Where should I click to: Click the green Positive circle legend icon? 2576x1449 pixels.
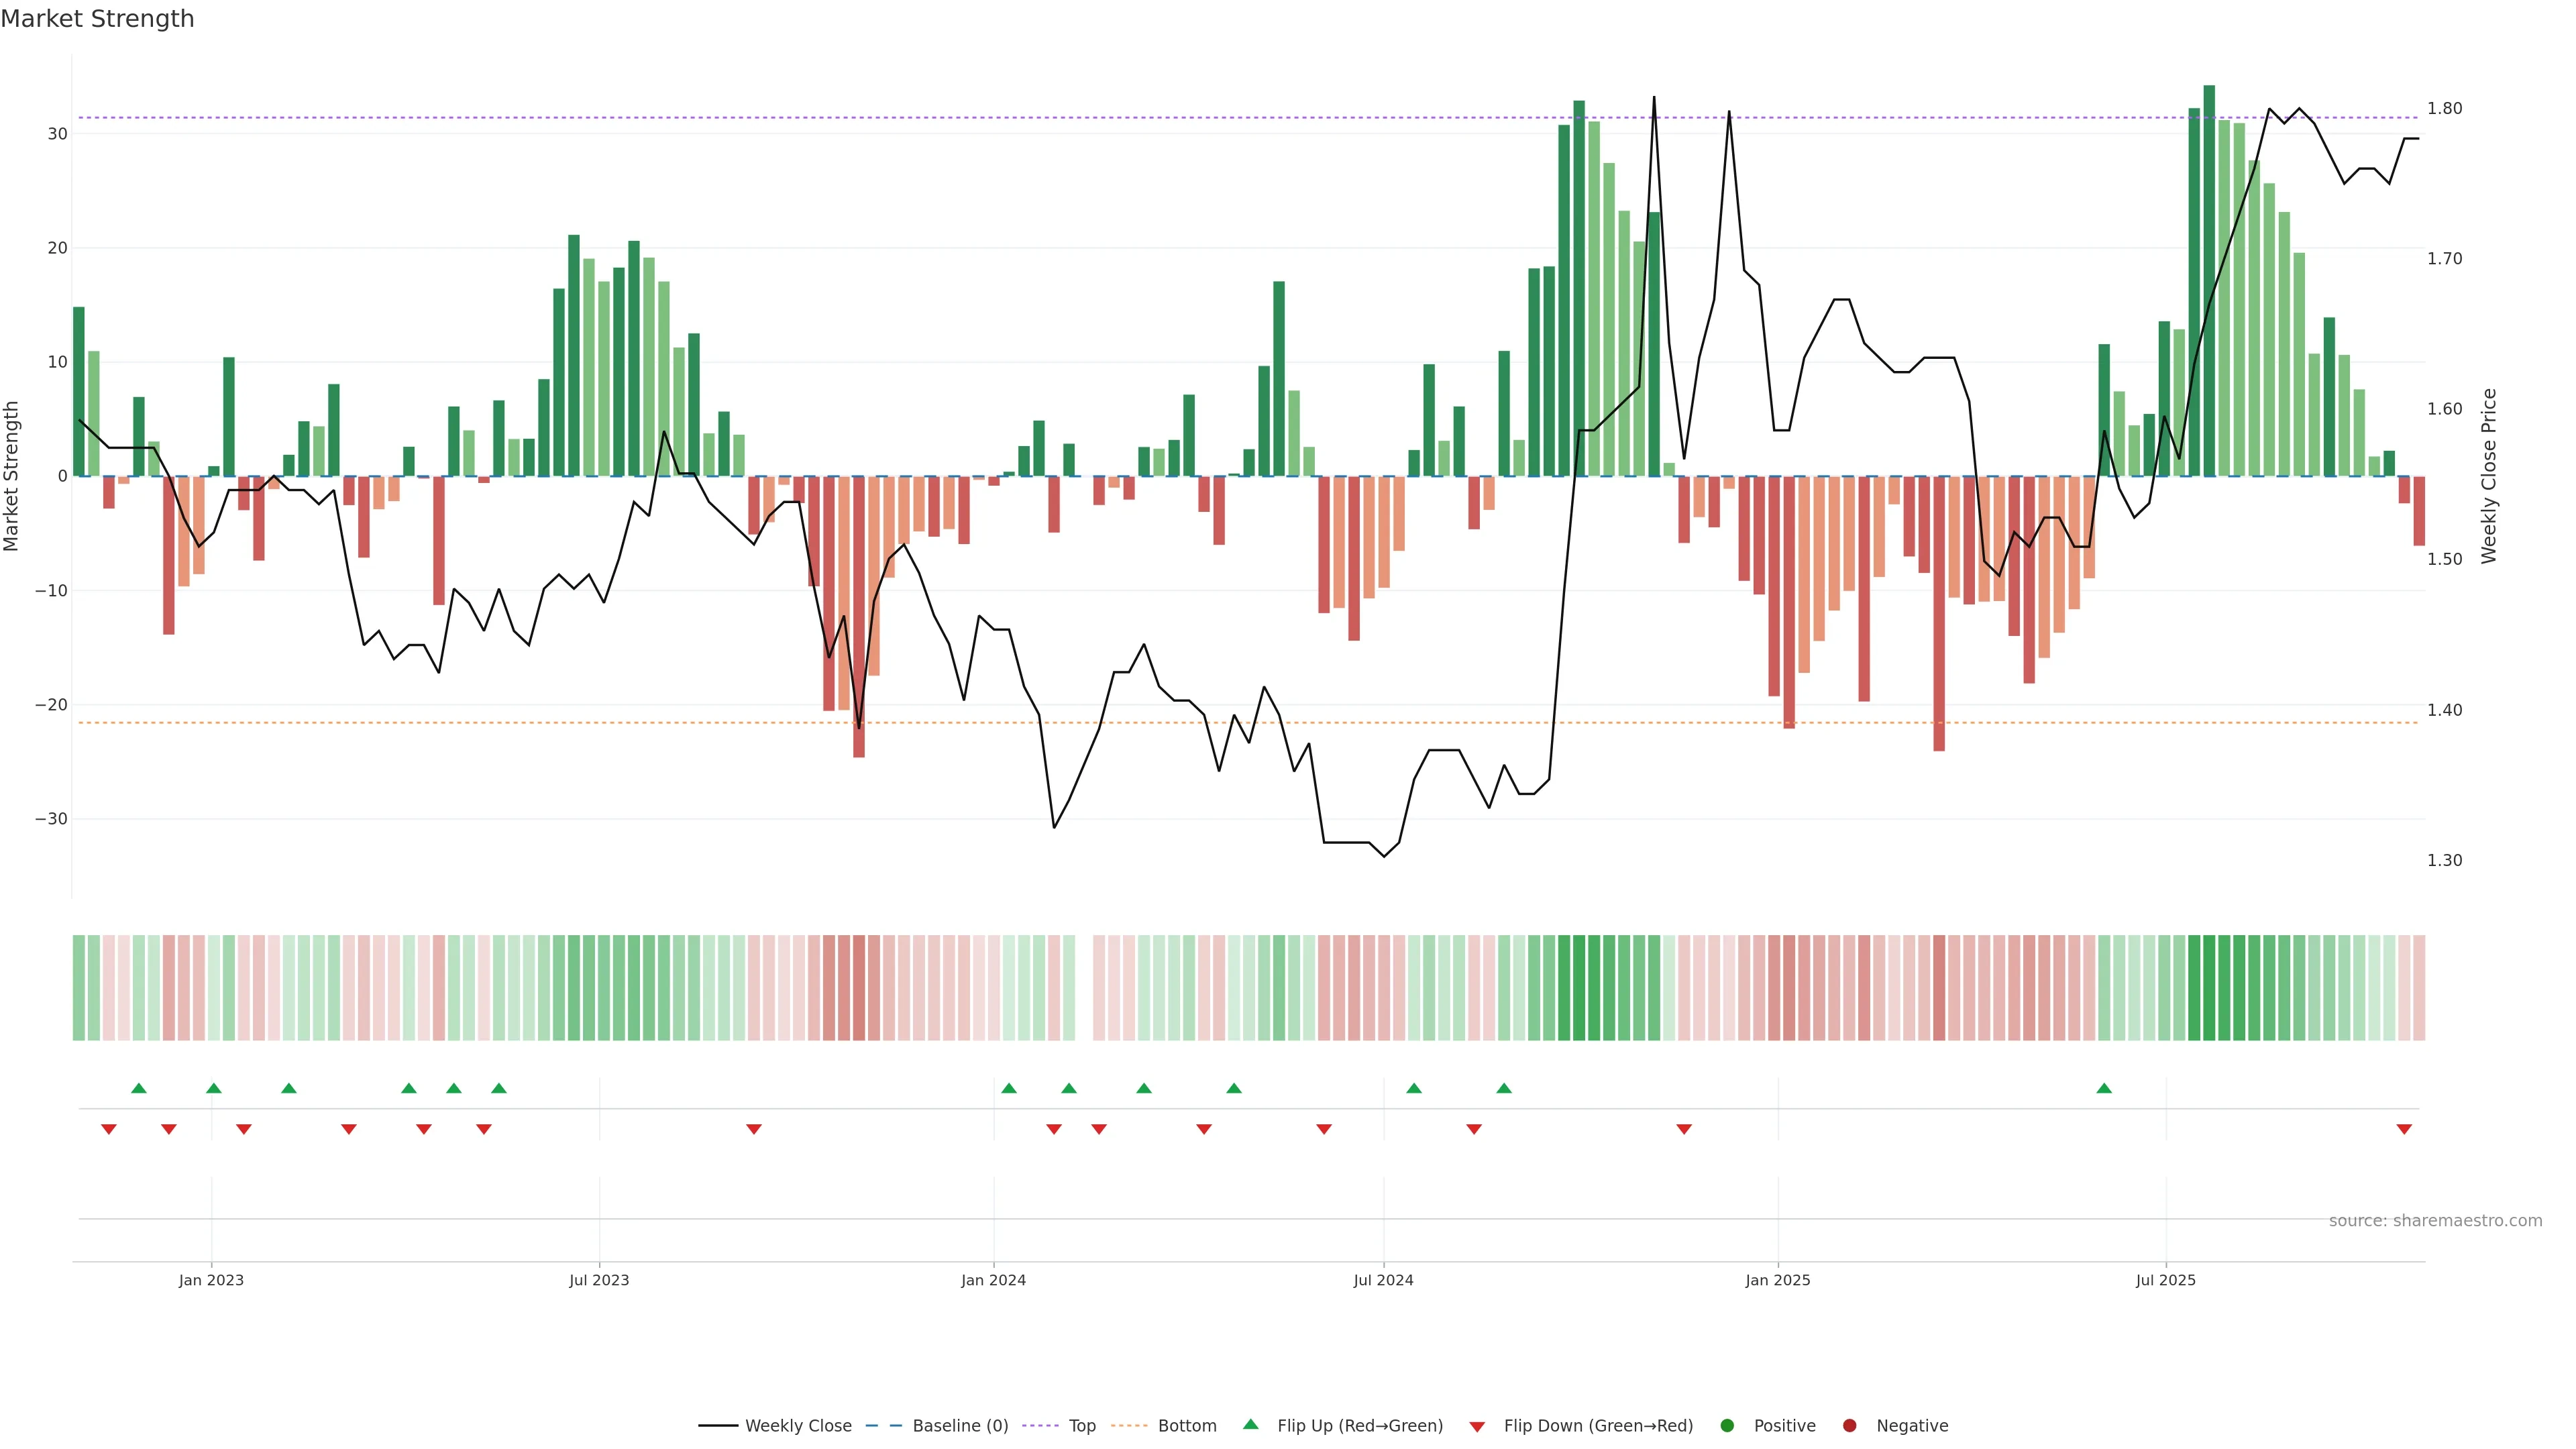(x=1727, y=1426)
